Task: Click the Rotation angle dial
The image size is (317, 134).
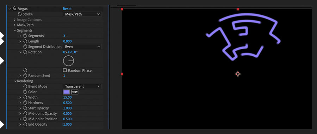Action: click(69, 61)
